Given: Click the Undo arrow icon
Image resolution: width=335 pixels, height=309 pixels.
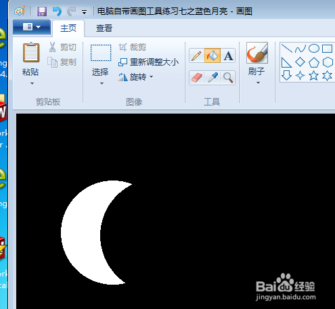Looking at the screenshot, I should pos(57,11).
